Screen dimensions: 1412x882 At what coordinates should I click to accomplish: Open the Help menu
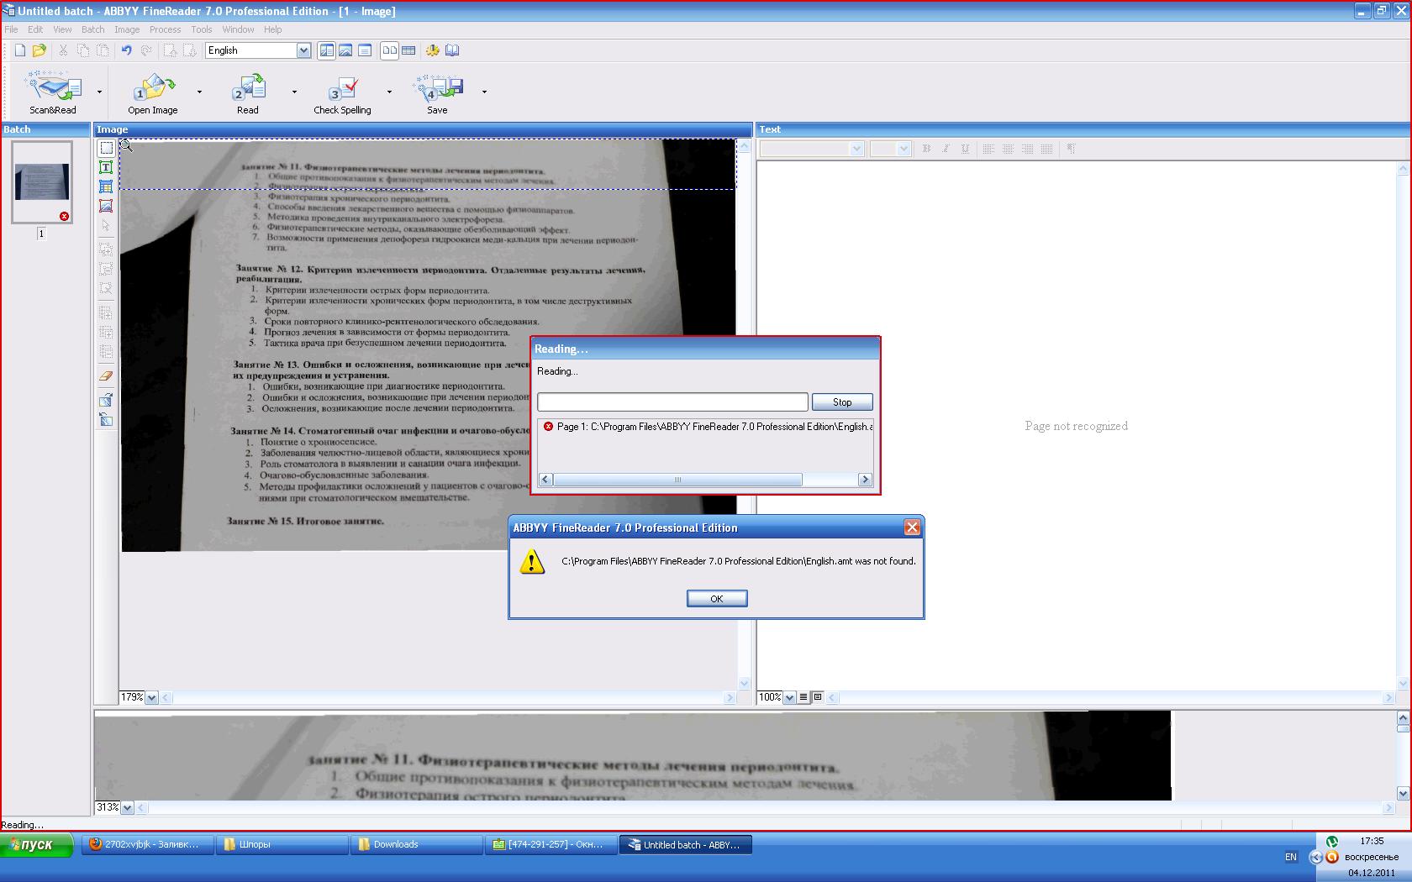[273, 29]
